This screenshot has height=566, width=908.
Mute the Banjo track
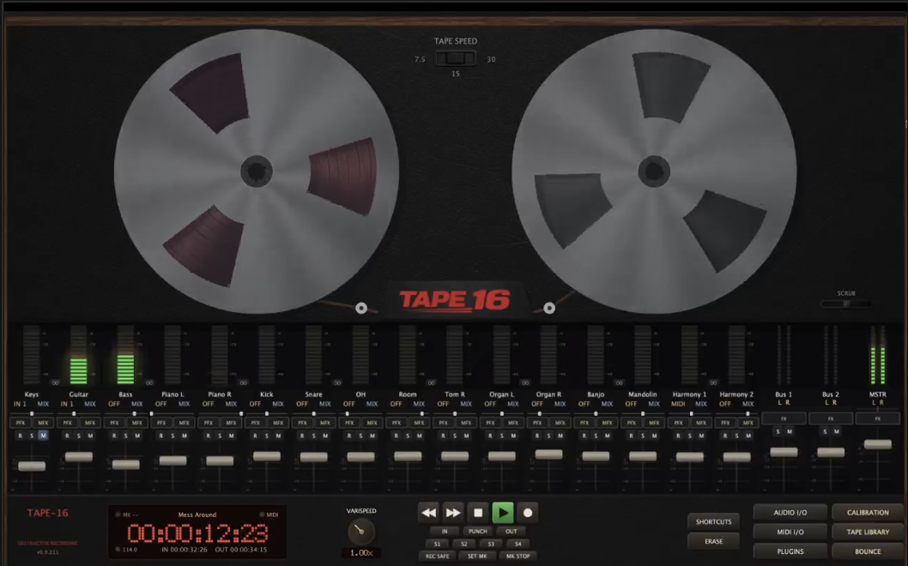click(x=608, y=435)
